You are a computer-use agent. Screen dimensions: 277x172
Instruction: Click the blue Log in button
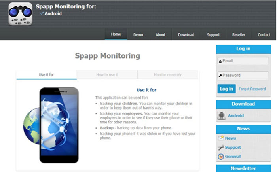(226, 89)
